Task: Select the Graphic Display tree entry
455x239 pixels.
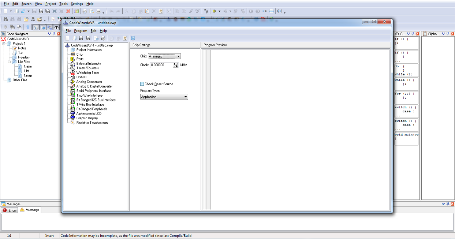Action: coord(87,118)
